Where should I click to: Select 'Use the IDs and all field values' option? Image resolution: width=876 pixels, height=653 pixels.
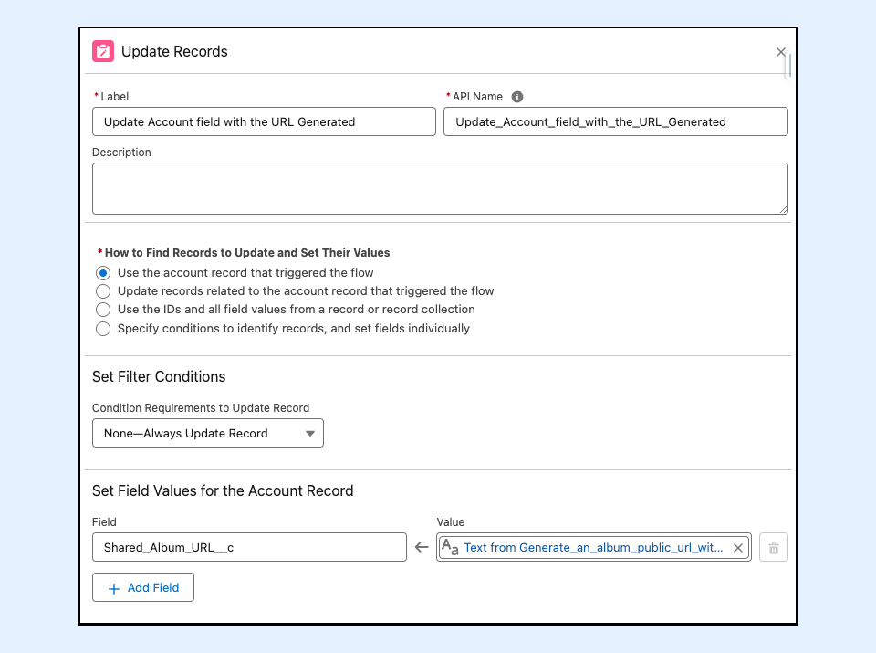coord(103,310)
